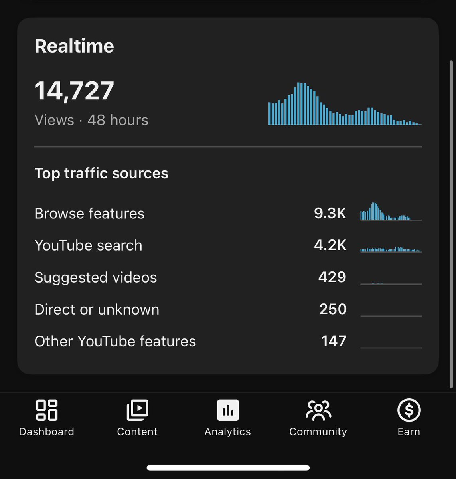Screen dimensions: 456x479
Task: Tap the 9.3K Browse features value
Action: click(x=330, y=213)
